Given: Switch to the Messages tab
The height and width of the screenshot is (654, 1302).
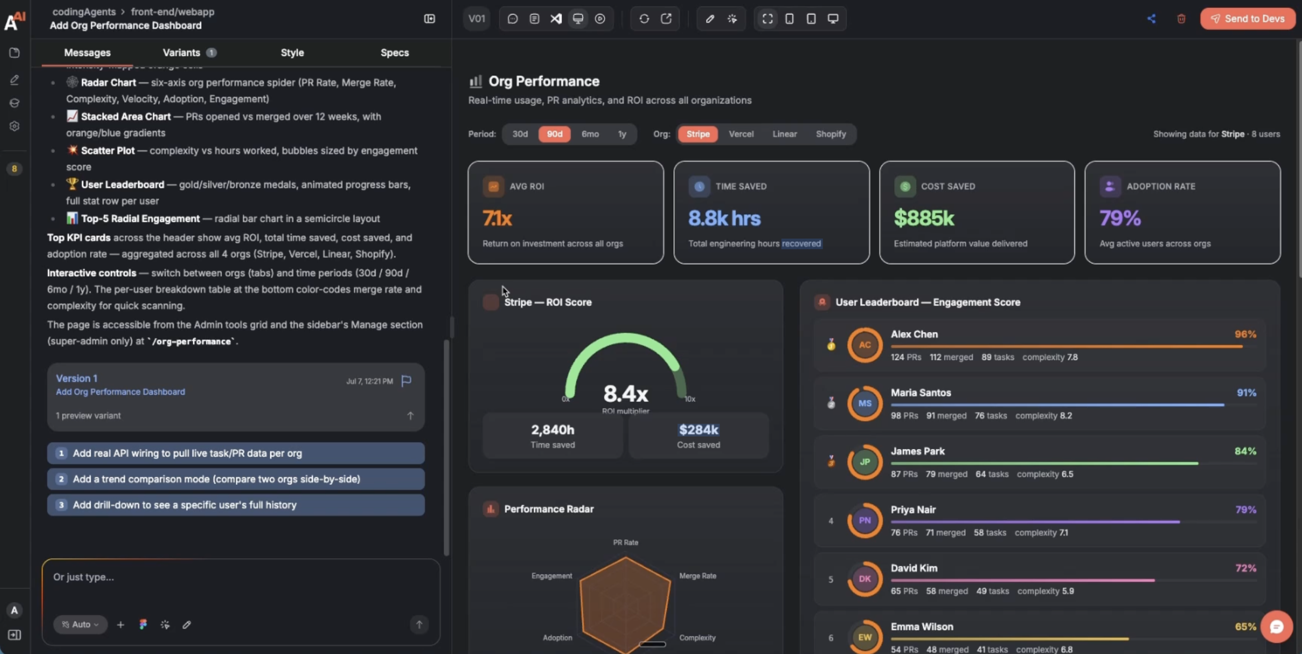Looking at the screenshot, I should coord(87,52).
